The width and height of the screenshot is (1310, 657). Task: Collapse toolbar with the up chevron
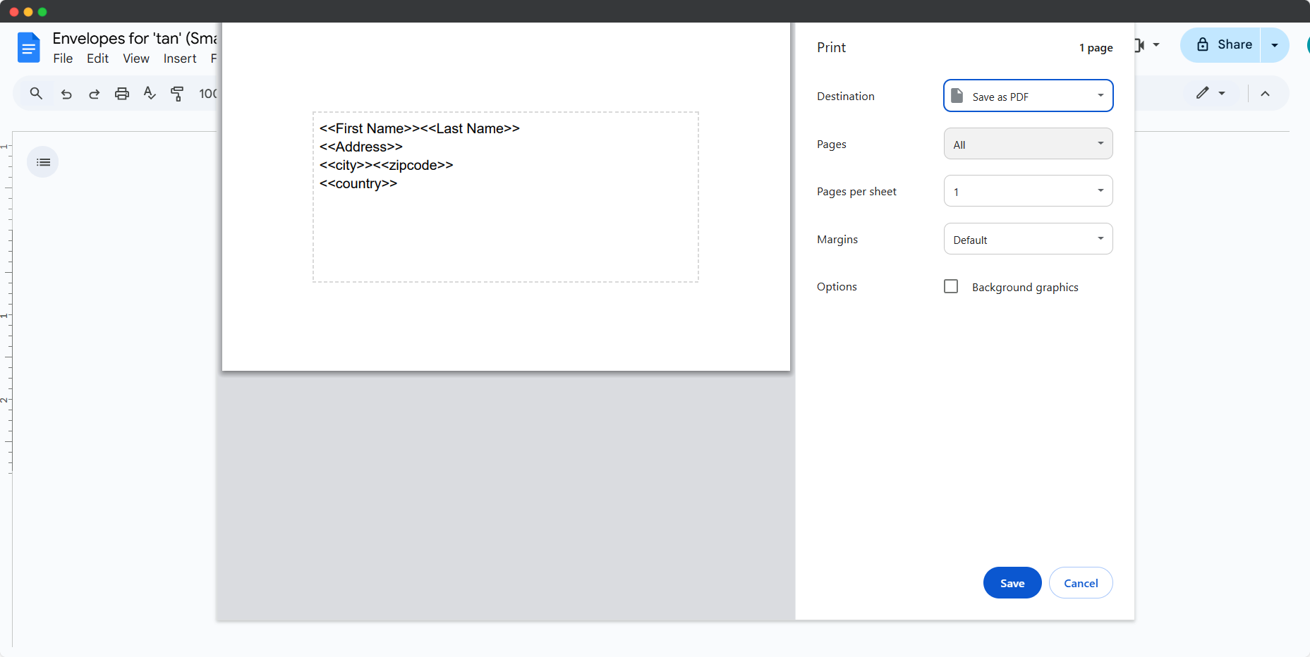click(x=1265, y=94)
